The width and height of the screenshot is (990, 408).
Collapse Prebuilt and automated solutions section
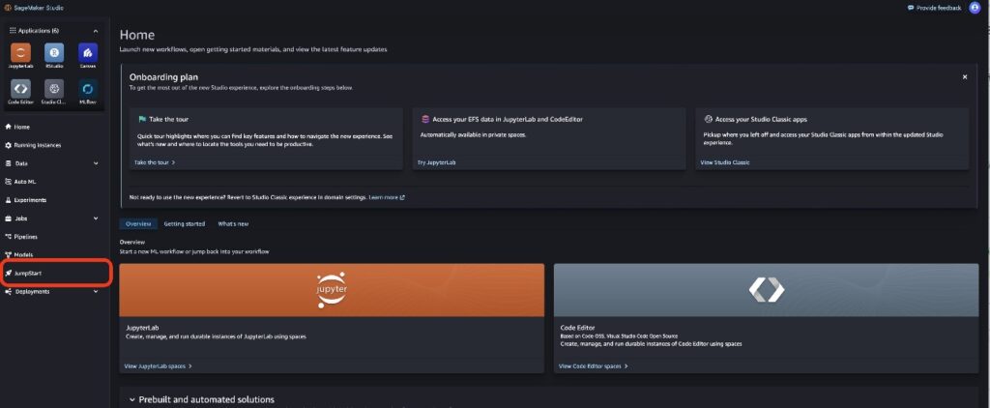point(132,399)
